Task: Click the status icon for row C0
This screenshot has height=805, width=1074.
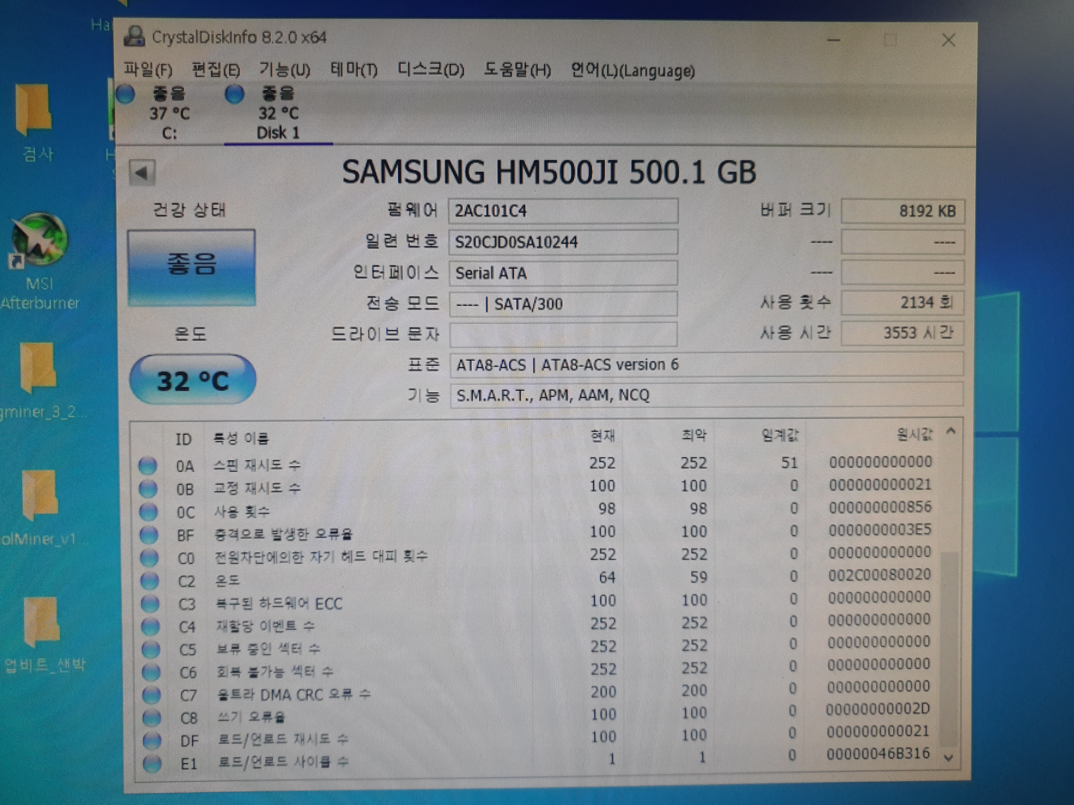Action: pos(149,558)
